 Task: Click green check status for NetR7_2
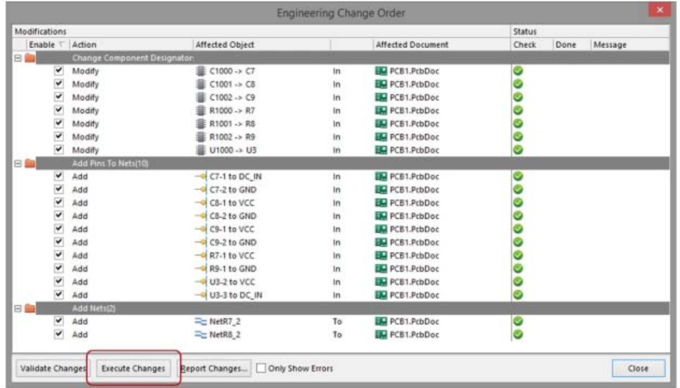click(518, 322)
